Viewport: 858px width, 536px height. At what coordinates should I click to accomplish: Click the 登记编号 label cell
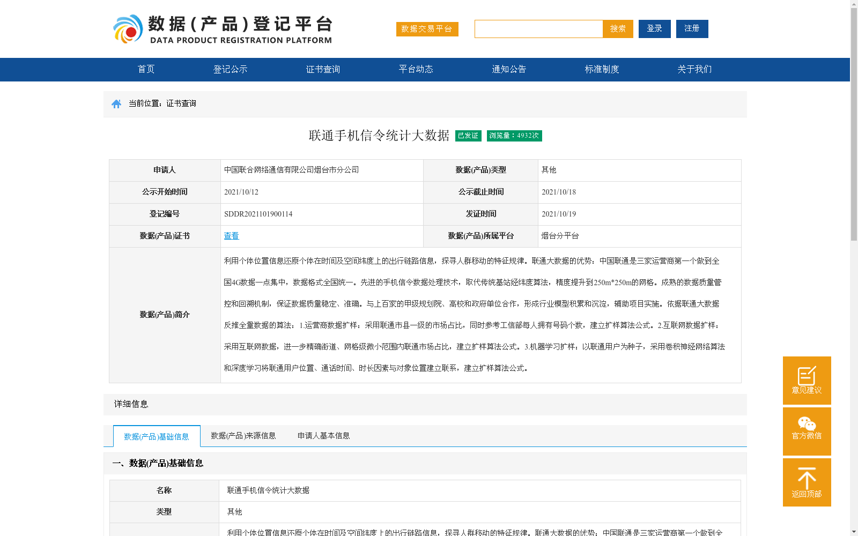tap(165, 214)
